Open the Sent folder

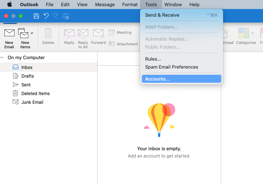pyautogui.click(x=49, y=85)
